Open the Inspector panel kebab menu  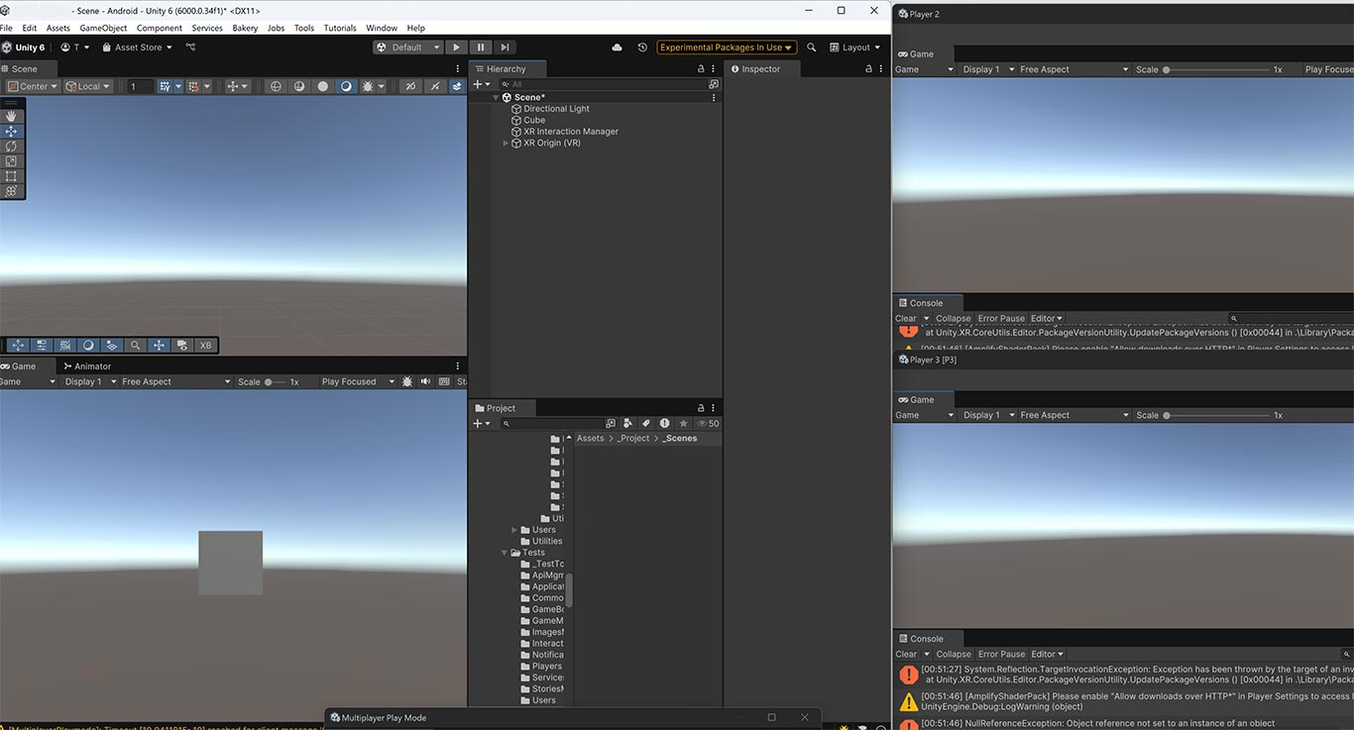point(881,68)
